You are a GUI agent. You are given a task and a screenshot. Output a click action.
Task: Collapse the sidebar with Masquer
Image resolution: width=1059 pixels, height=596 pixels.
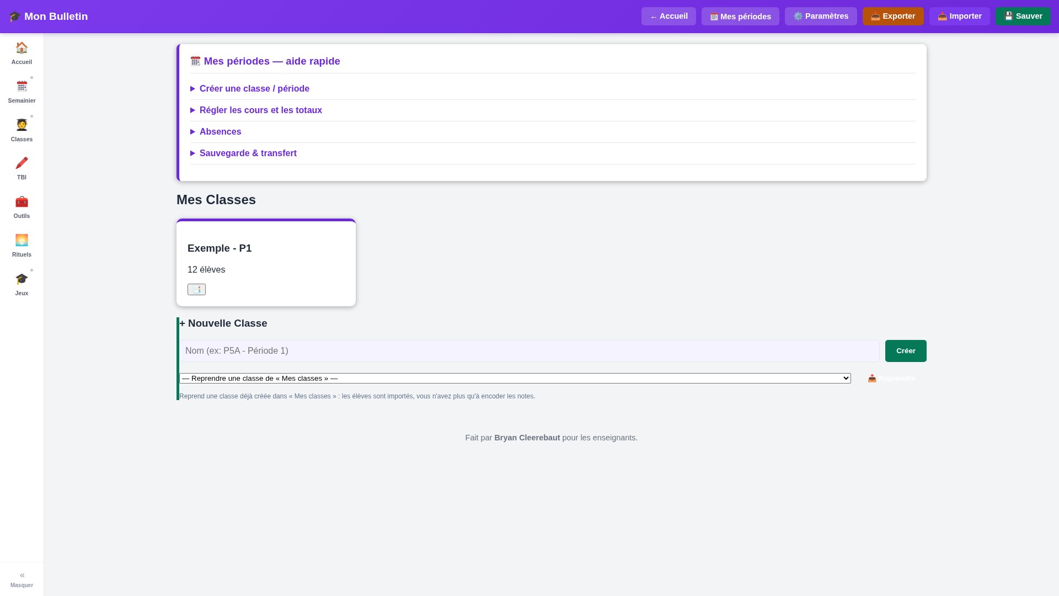point(22,579)
